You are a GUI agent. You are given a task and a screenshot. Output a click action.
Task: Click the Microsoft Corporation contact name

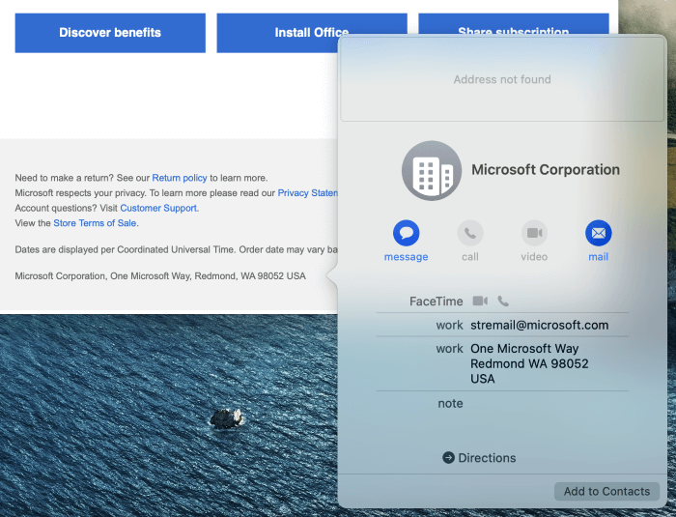[546, 170]
